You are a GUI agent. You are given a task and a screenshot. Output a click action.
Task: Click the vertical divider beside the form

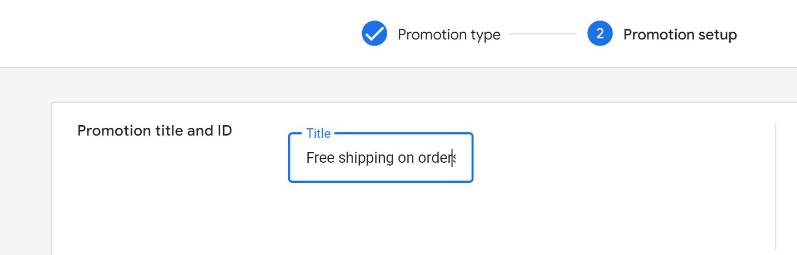(776, 187)
